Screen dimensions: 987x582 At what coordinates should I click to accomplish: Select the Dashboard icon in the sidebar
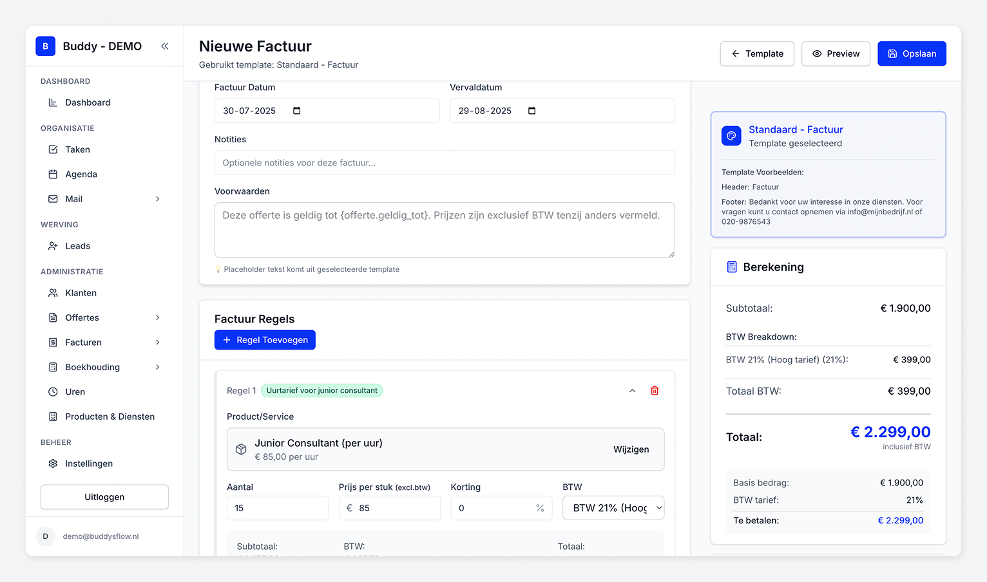pyautogui.click(x=52, y=102)
